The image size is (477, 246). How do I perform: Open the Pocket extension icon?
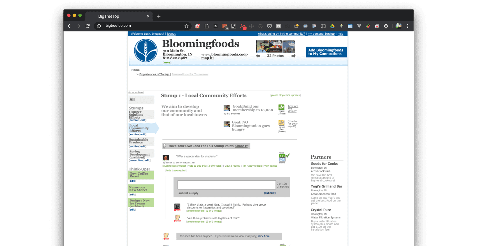(269, 26)
